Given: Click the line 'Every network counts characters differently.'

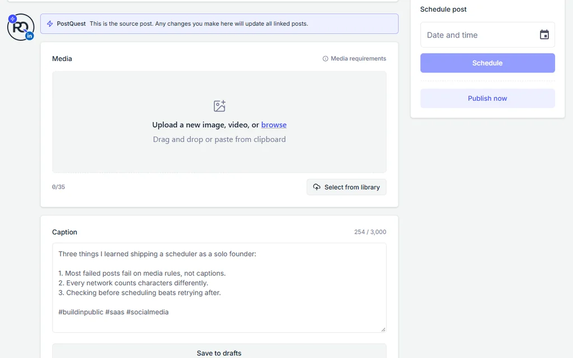Looking at the screenshot, I should click(137, 283).
